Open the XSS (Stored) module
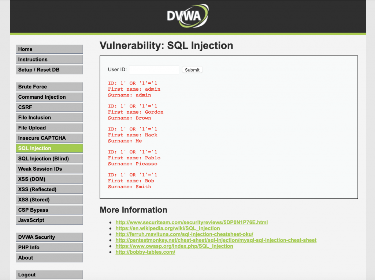This screenshot has width=375, height=280. pyautogui.click(x=49, y=200)
